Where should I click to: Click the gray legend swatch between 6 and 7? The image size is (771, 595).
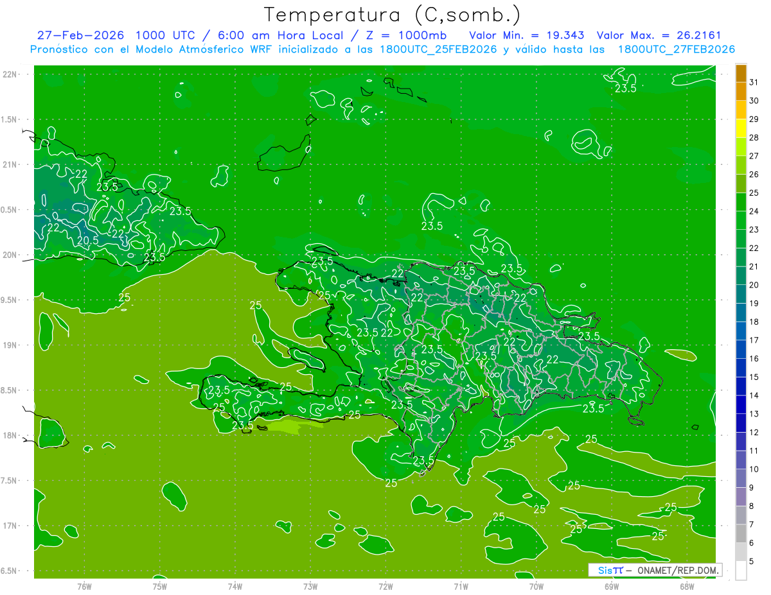point(741,534)
